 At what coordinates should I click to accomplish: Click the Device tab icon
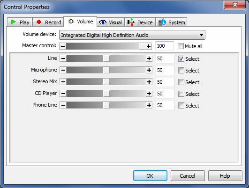coord(131,22)
